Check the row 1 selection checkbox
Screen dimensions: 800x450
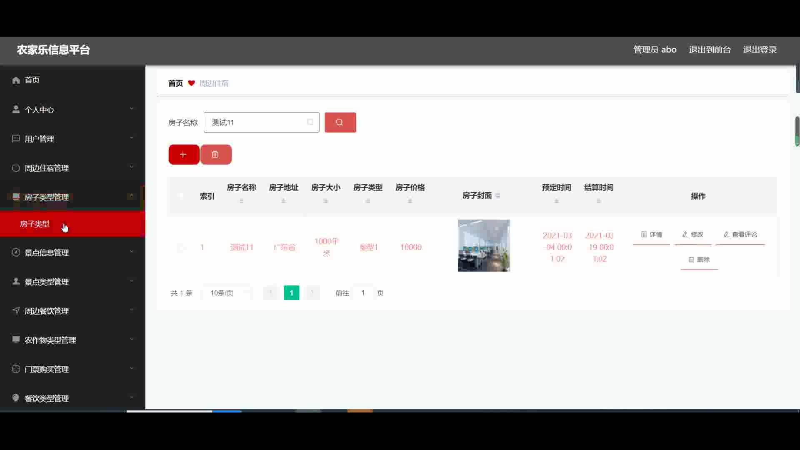tap(181, 247)
